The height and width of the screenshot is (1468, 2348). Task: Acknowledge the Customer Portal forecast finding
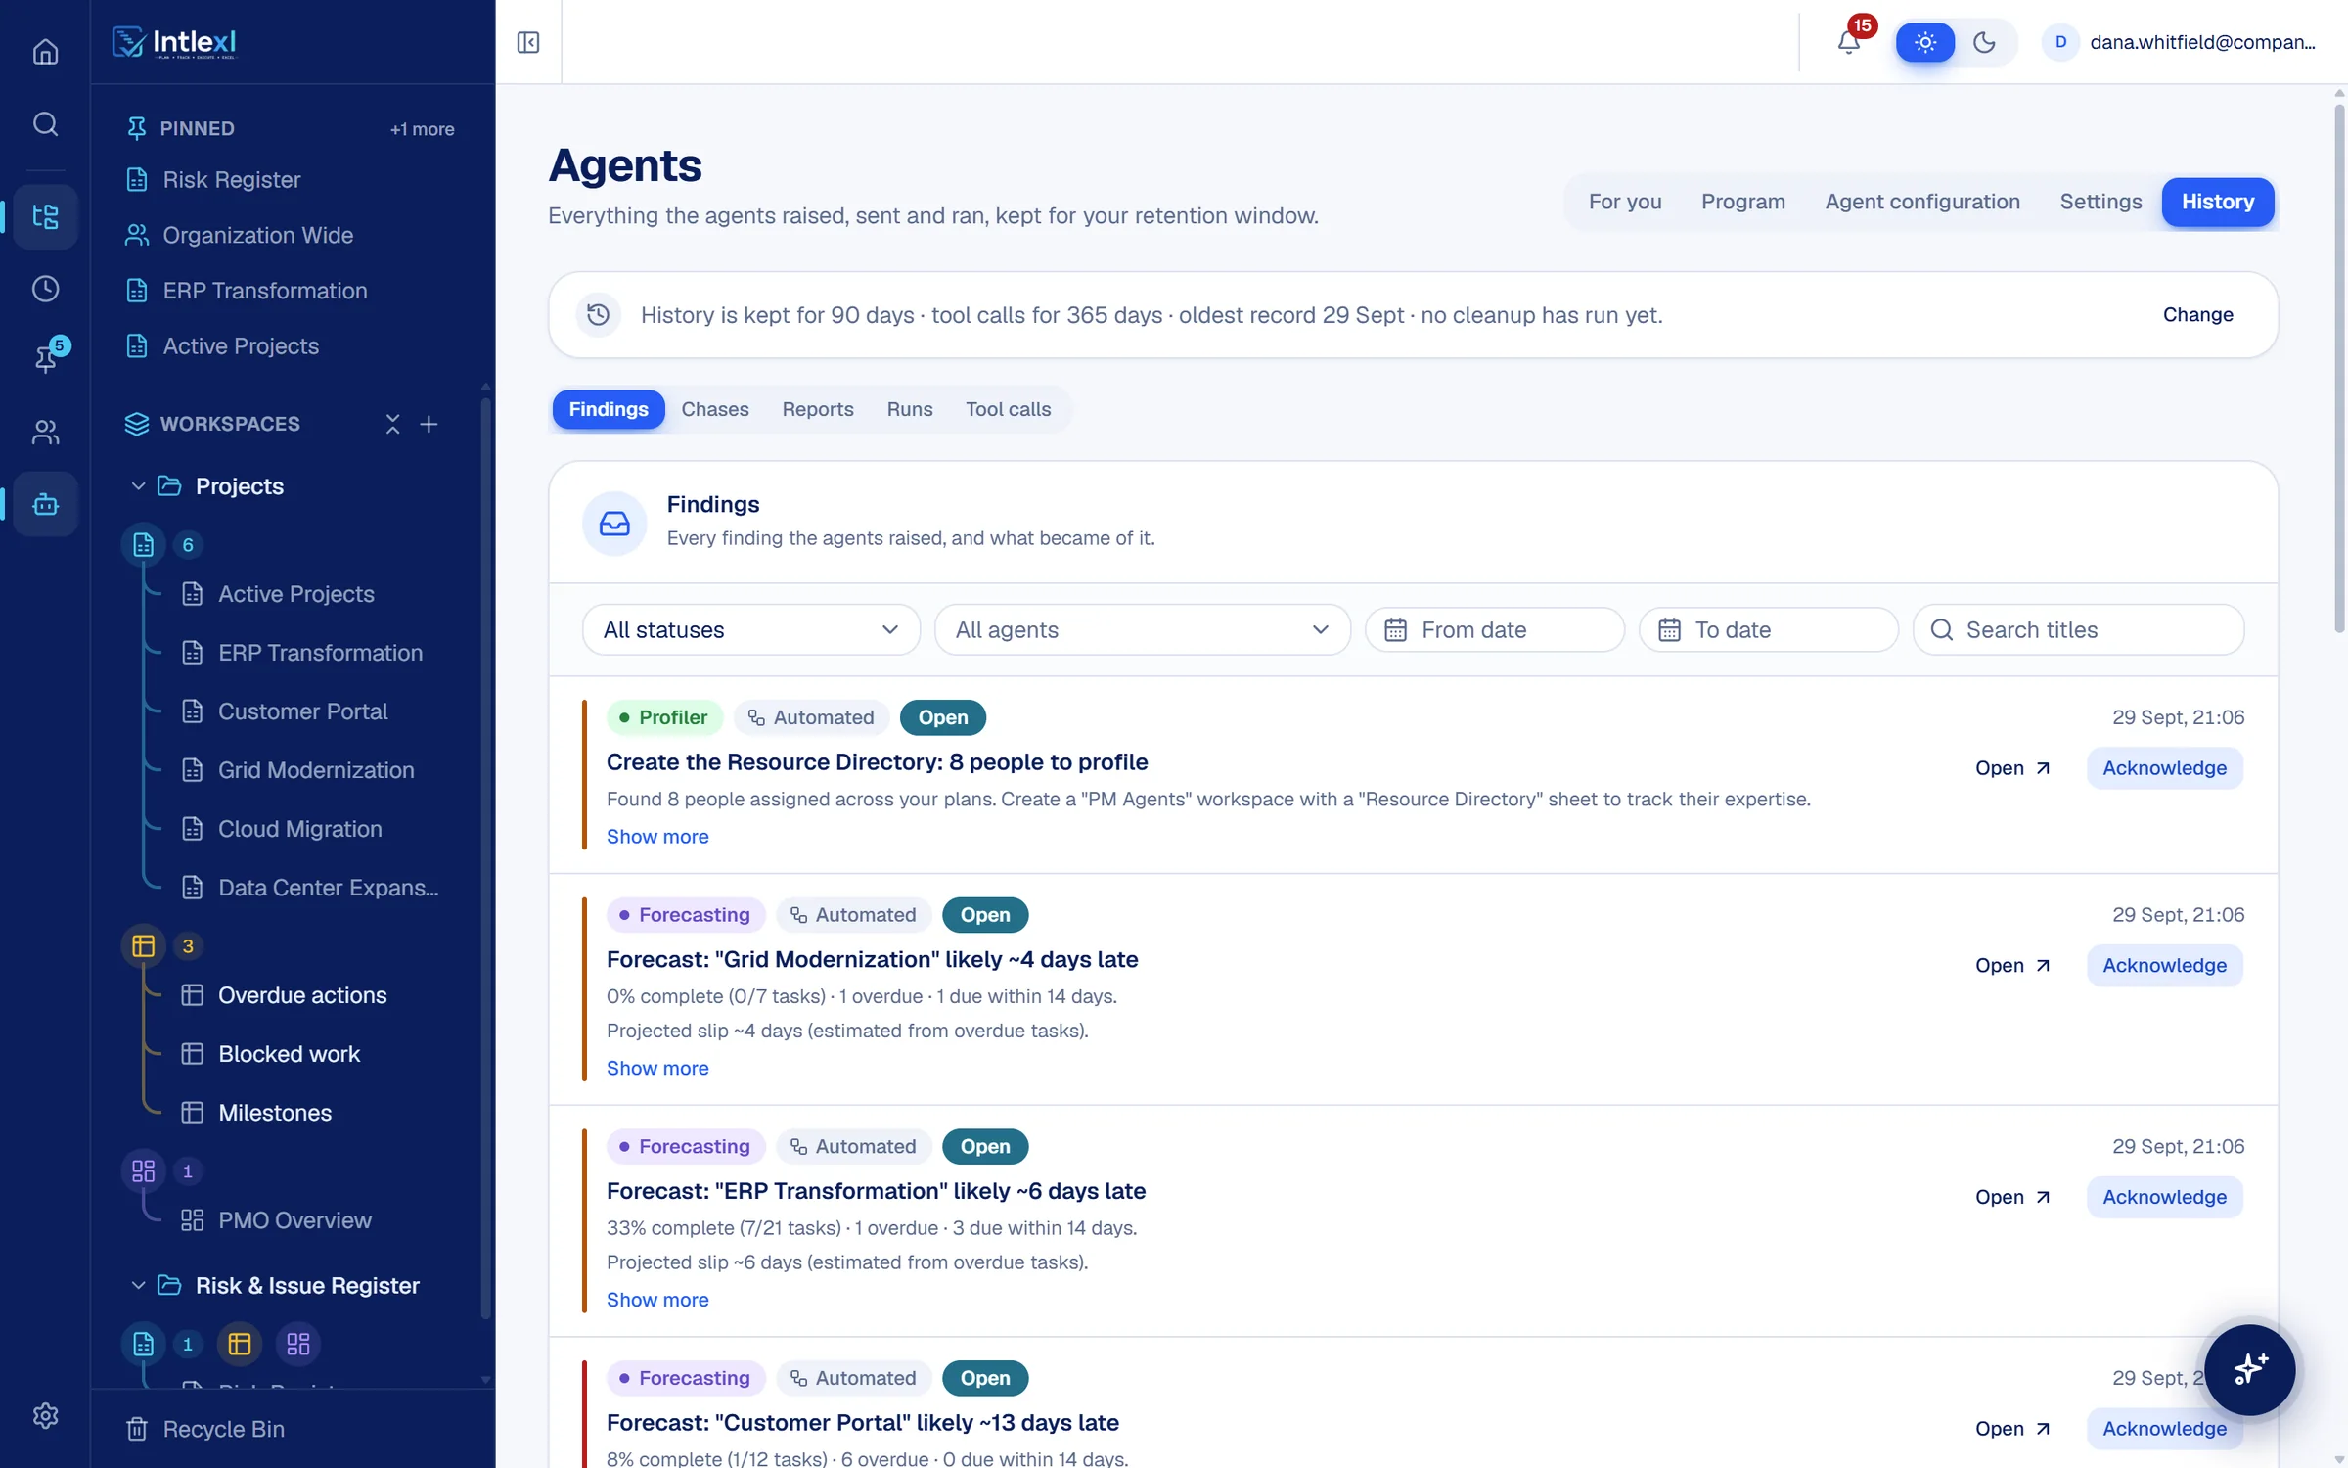click(x=2164, y=1429)
